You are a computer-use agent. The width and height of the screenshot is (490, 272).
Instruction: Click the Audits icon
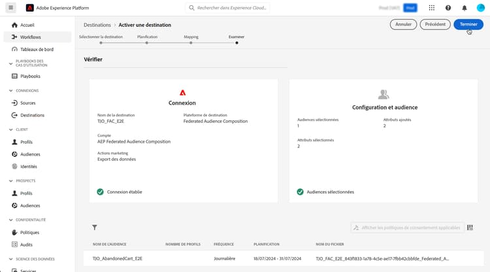[14, 245]
